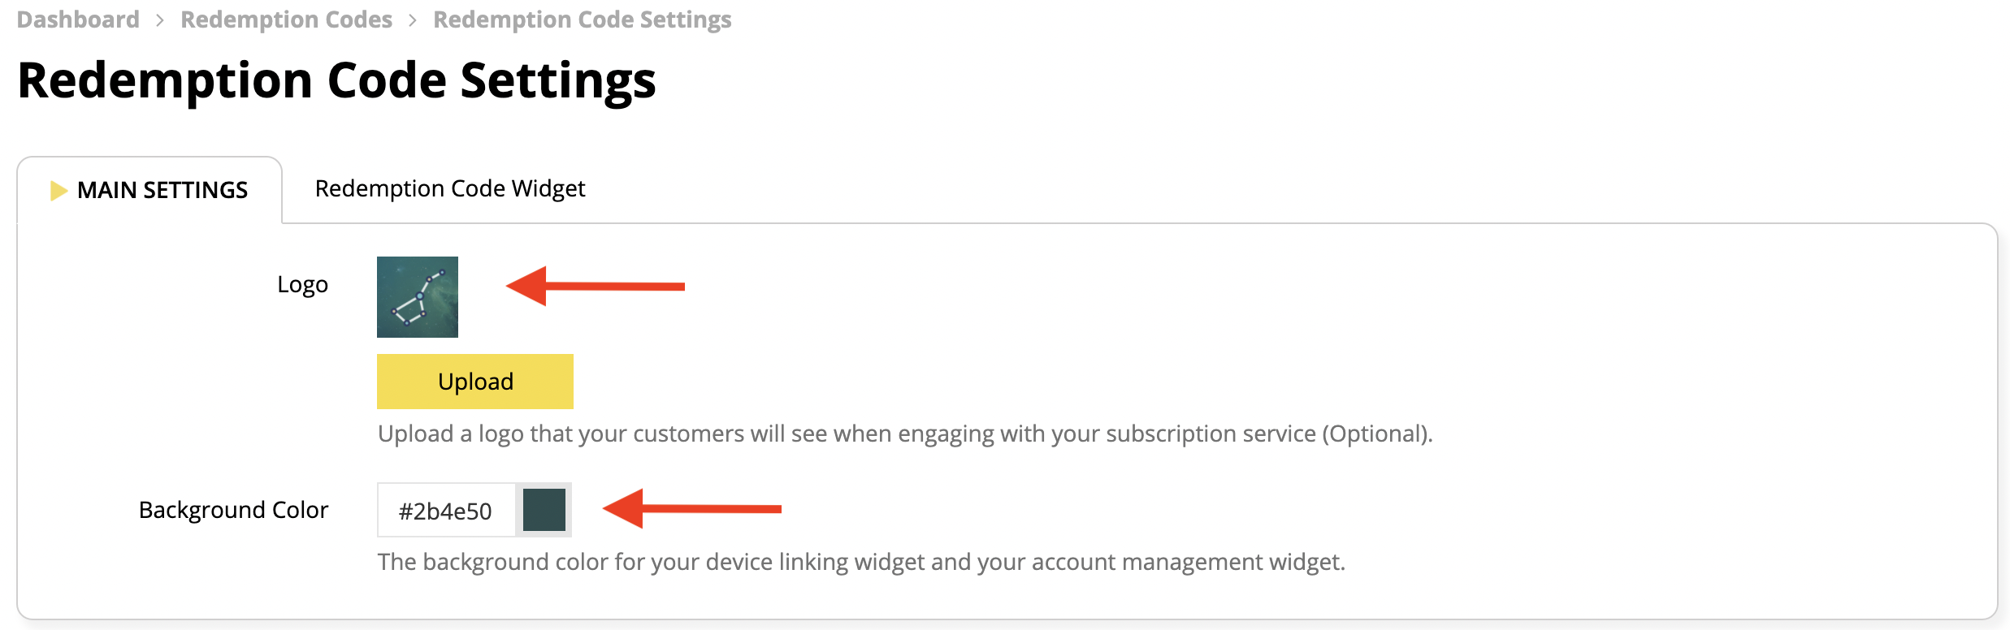Open the Dashboard breadcrumb link
The height and width of the screenshot is (630, 2010).
click(x=78, y=18)
